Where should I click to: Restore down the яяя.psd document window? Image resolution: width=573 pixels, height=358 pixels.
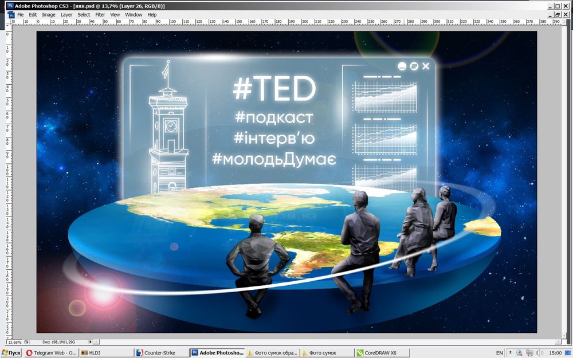[558, 15]
